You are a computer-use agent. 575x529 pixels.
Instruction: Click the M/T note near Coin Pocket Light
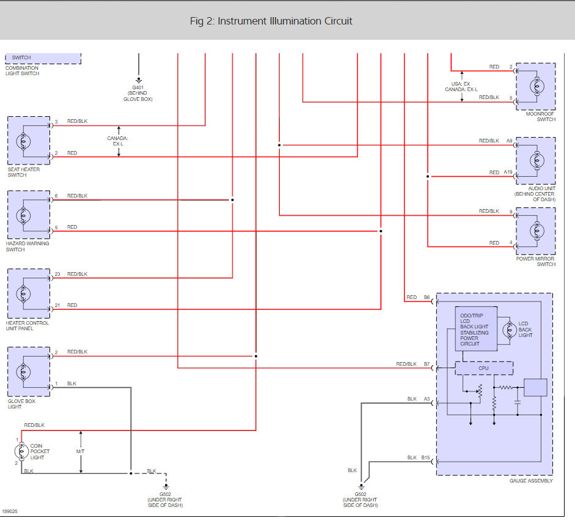coord(80,451)
